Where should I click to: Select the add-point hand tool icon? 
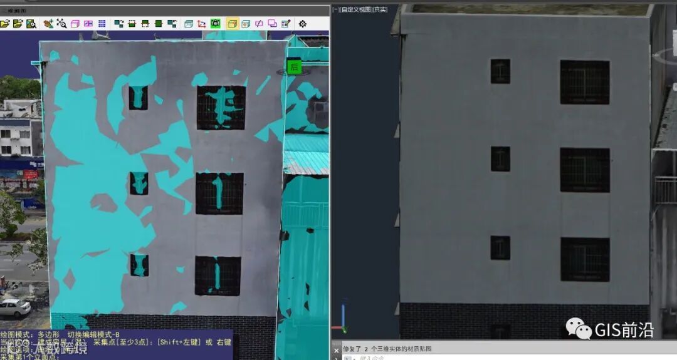tap(48, 24)
